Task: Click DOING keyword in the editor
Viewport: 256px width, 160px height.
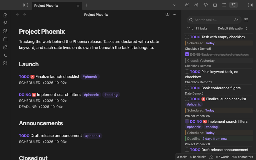Action: pos(25,95)
